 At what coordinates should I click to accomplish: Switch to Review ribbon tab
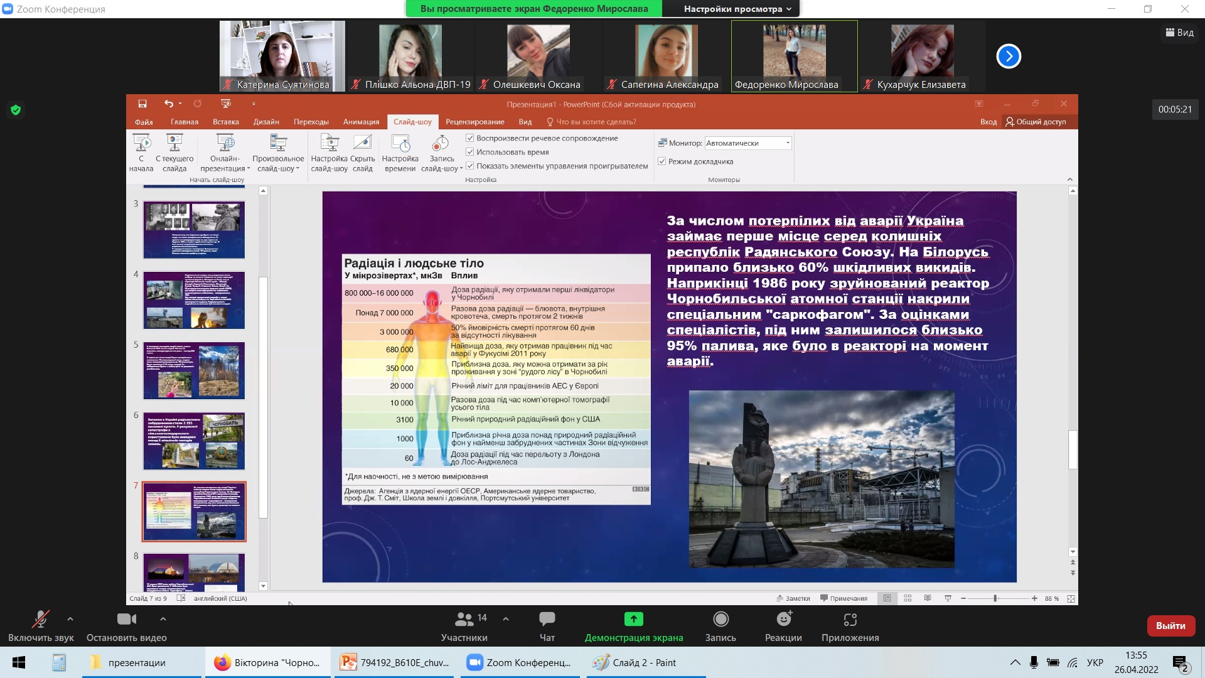point(475,122)
